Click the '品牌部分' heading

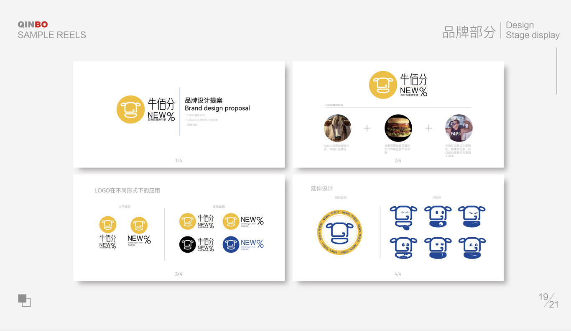pos(469,32)
